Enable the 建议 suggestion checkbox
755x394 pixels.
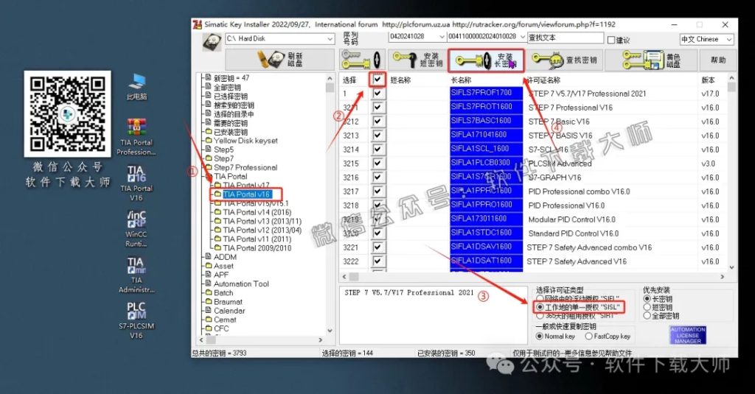(611, 40)
